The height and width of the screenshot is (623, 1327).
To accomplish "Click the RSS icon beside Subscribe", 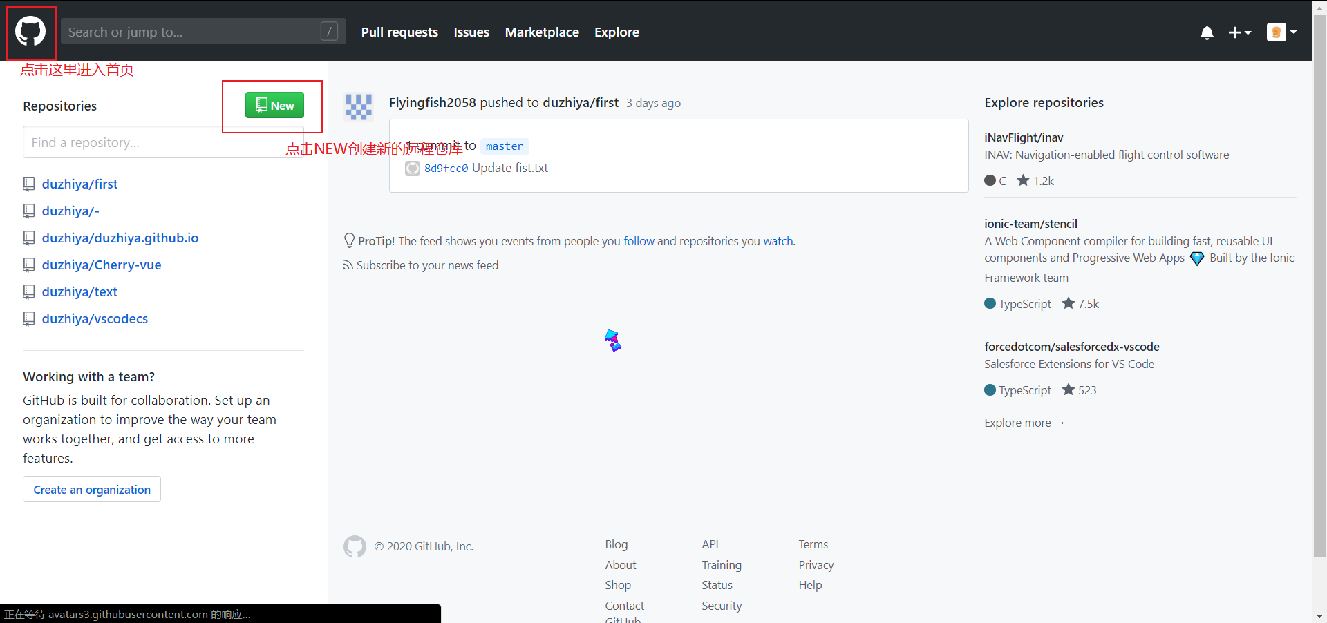I will [x=348, y=265].
